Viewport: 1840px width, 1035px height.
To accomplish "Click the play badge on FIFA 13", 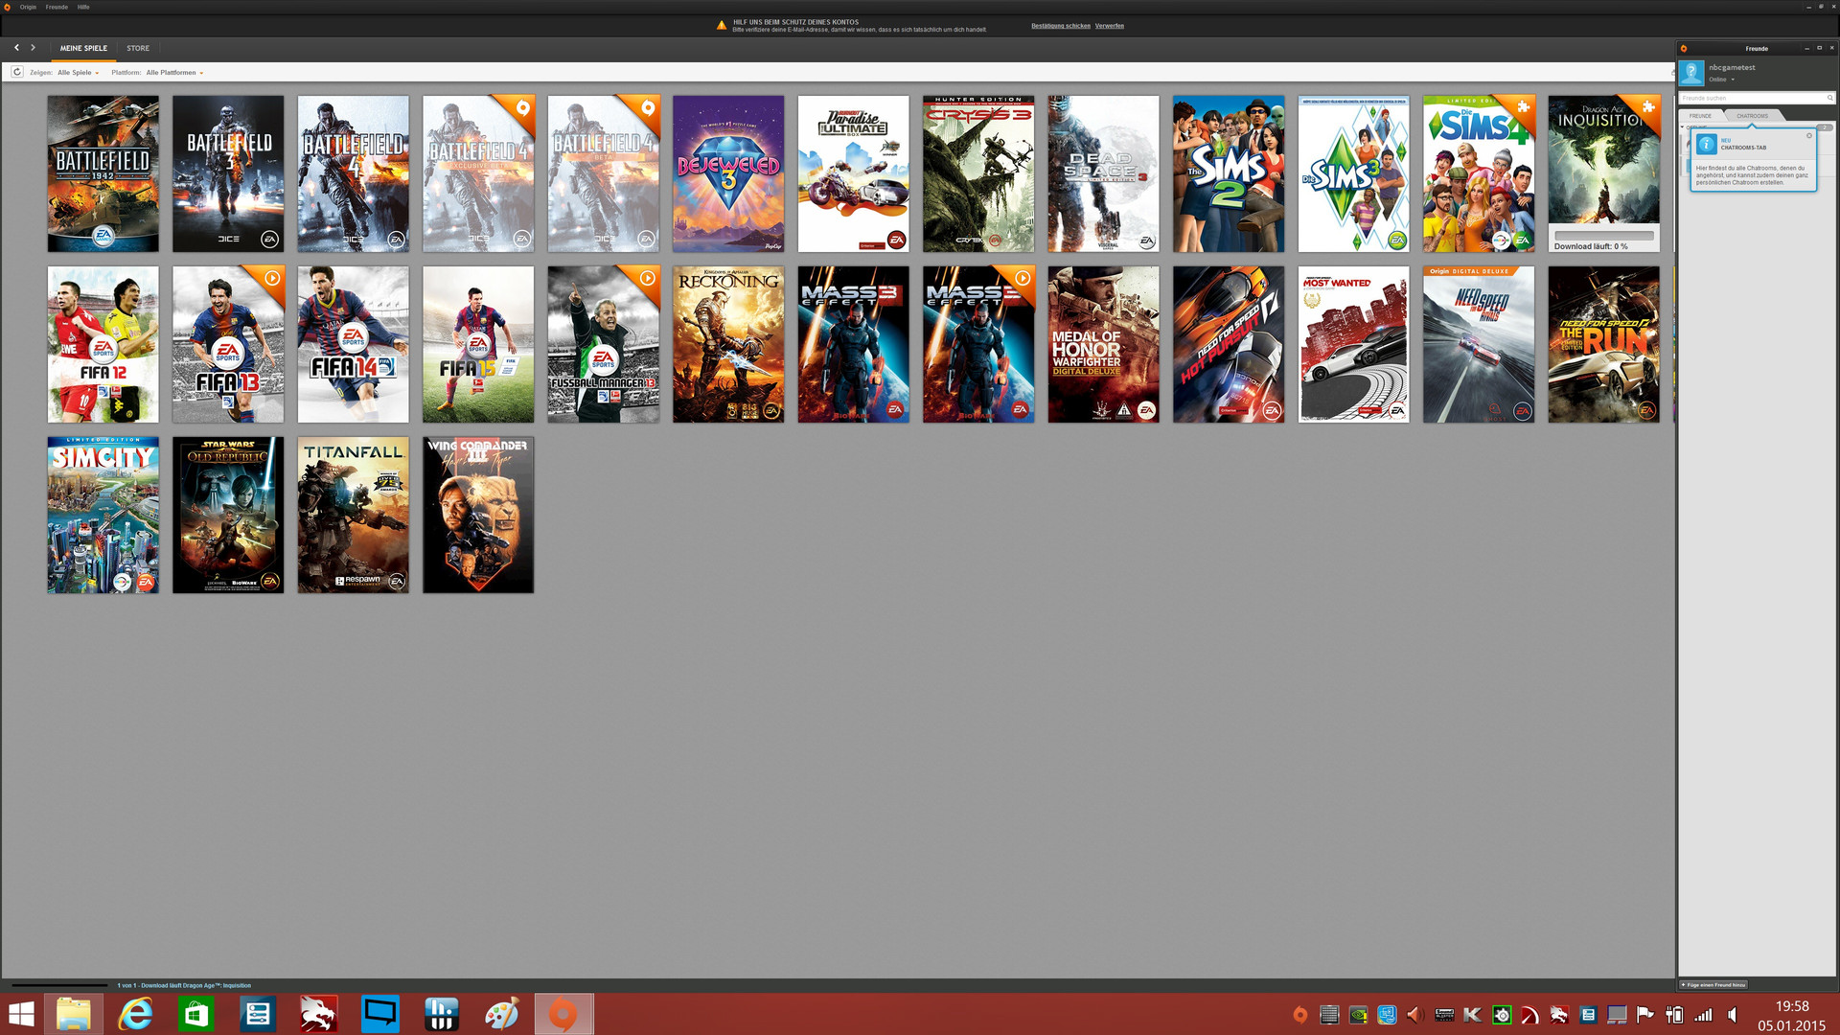I will pos(272,278).
